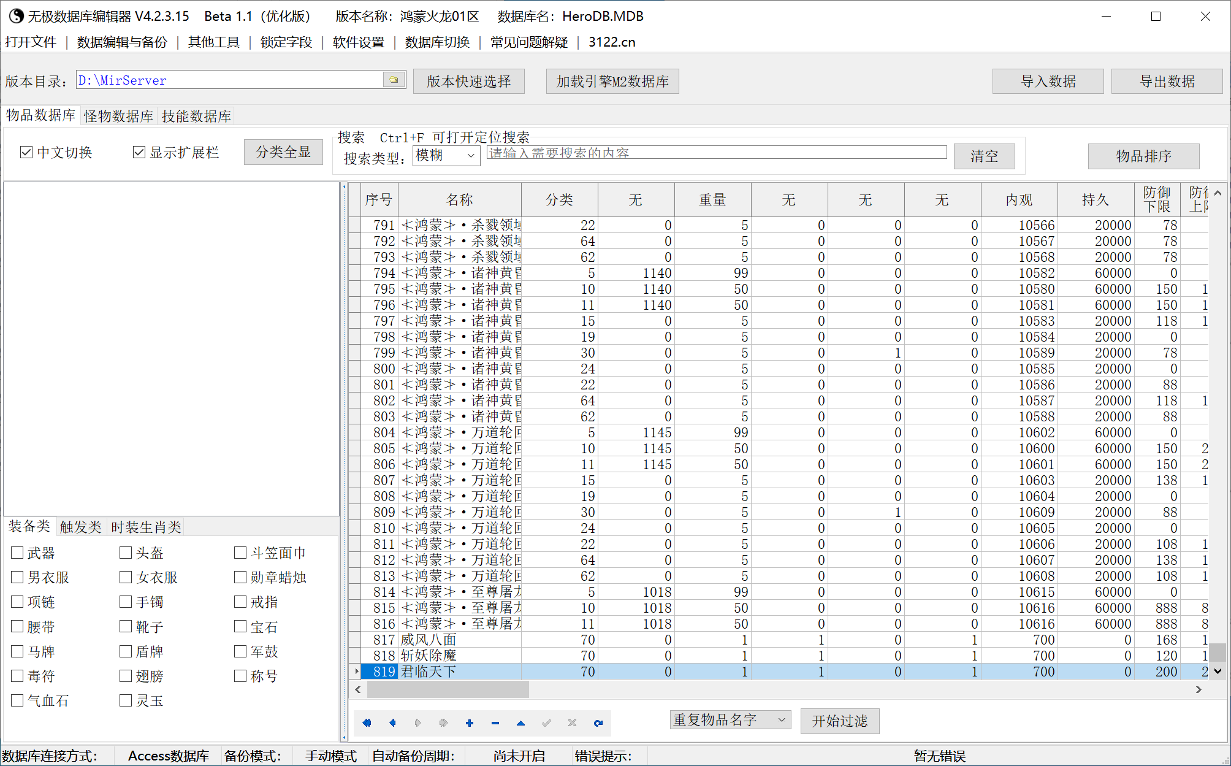Click the 开始过滤 button
This screenshot has height=766, width=1231.
pyautogui.click(x=840, y=721)
